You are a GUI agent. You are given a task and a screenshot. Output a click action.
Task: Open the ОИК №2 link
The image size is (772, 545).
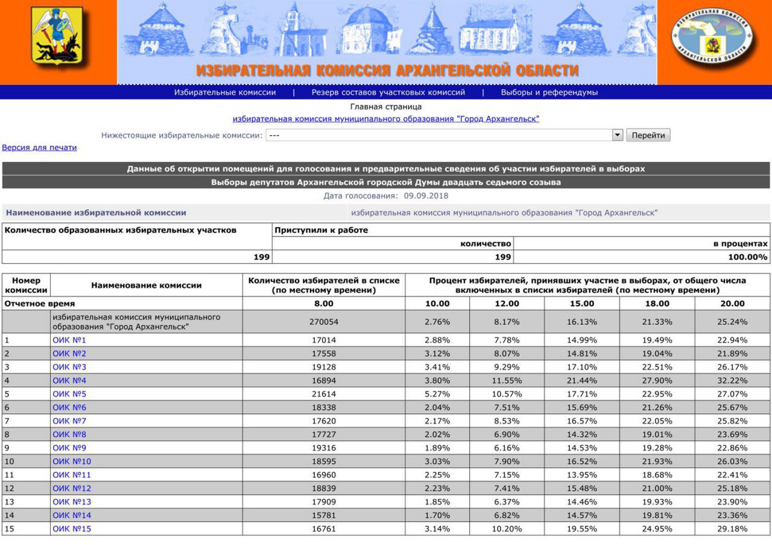pos(69,353)
